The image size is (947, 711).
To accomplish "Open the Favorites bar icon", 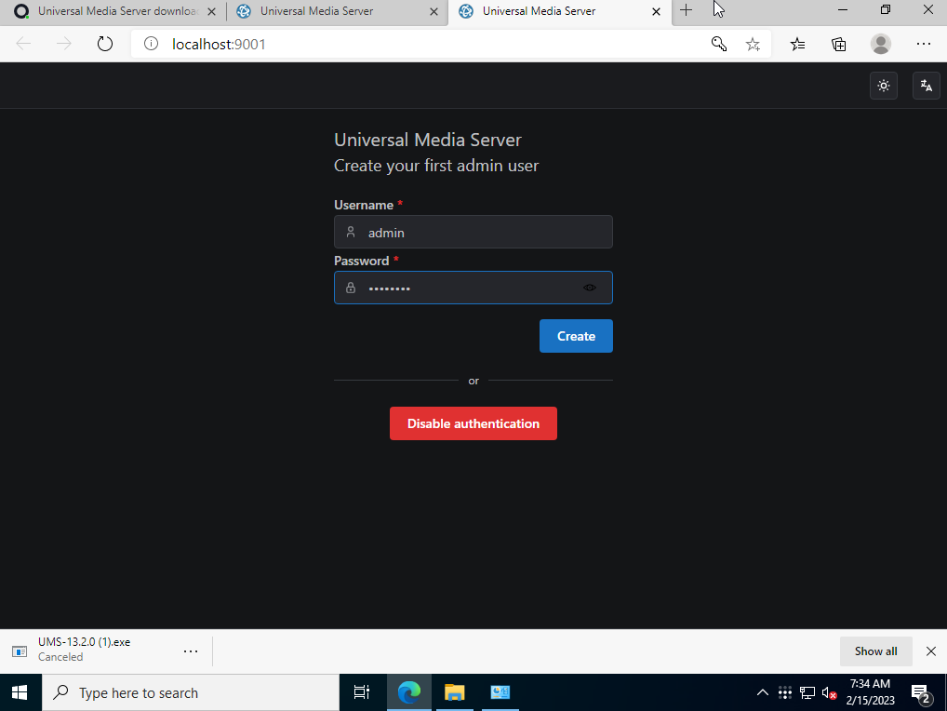I will pyautogui.click(x=797, y=44).
